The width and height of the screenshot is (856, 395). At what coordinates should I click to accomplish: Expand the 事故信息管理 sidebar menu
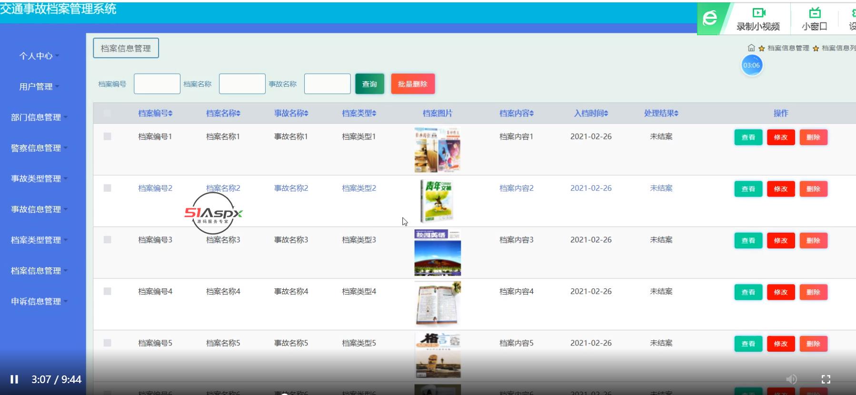39,209
